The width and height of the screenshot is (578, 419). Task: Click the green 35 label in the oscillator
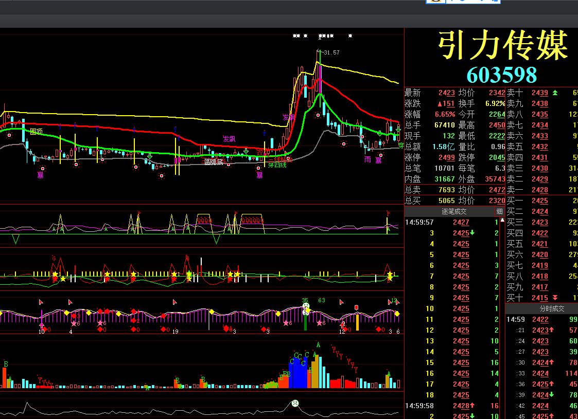[305, 300]
